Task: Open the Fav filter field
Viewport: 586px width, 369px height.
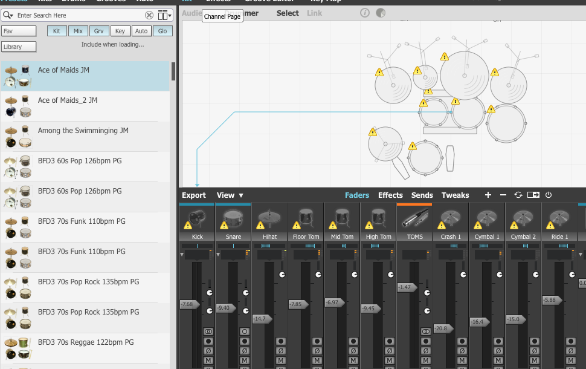Action: 19,31
